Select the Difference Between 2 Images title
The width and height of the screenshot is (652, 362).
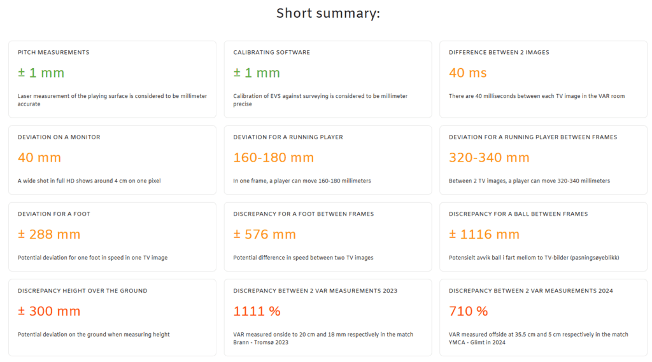coord(499,52)
